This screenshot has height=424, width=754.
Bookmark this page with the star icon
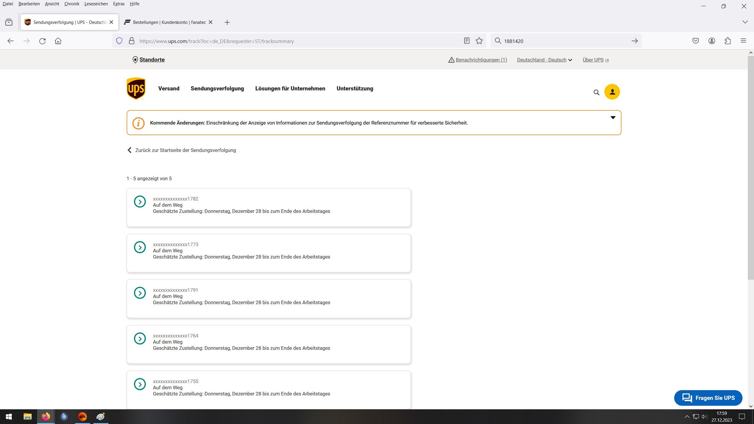(479, 41)
